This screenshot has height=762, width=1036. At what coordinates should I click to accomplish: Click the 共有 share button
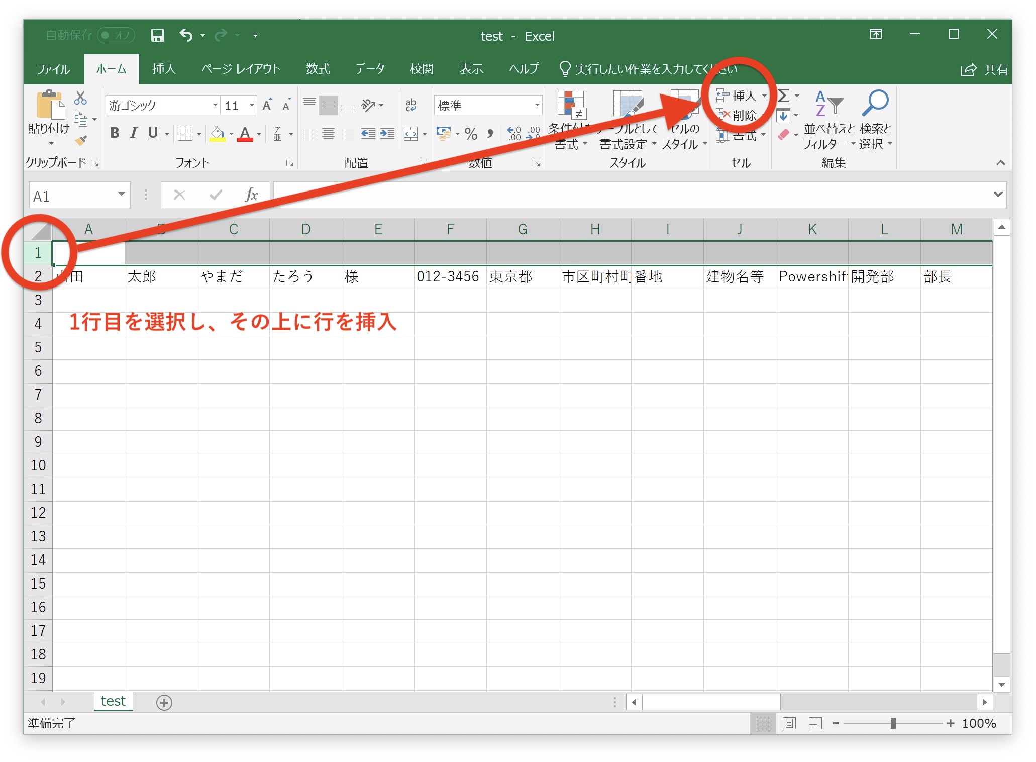pos(984,70)
